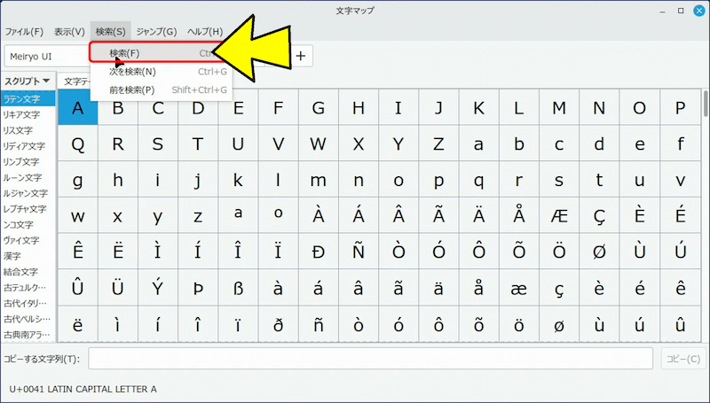The width and height of the screenshot is (710, 403).
Task: Click the plus button to increase font size
Action: pos(301,56)
